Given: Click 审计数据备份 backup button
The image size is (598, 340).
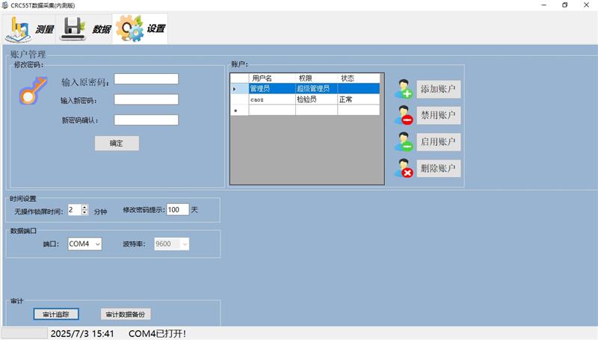Looking at the screenshot, I should pyautogui.click(x=126, y=315).
